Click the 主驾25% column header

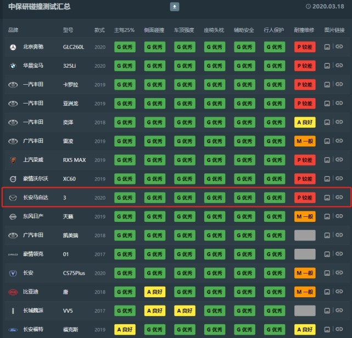tap(124, 30)
